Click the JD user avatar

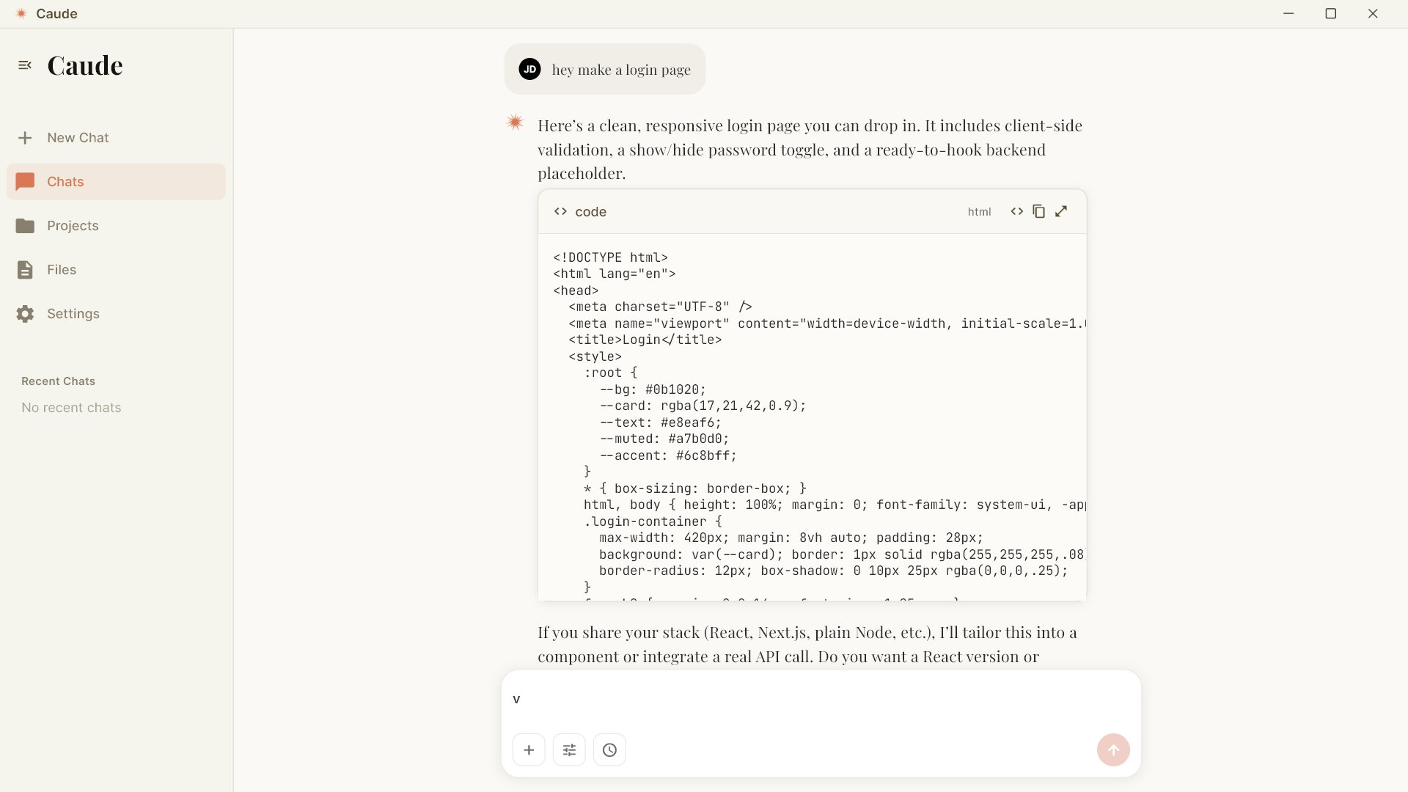pyautogui.click(x=529, y=69)
